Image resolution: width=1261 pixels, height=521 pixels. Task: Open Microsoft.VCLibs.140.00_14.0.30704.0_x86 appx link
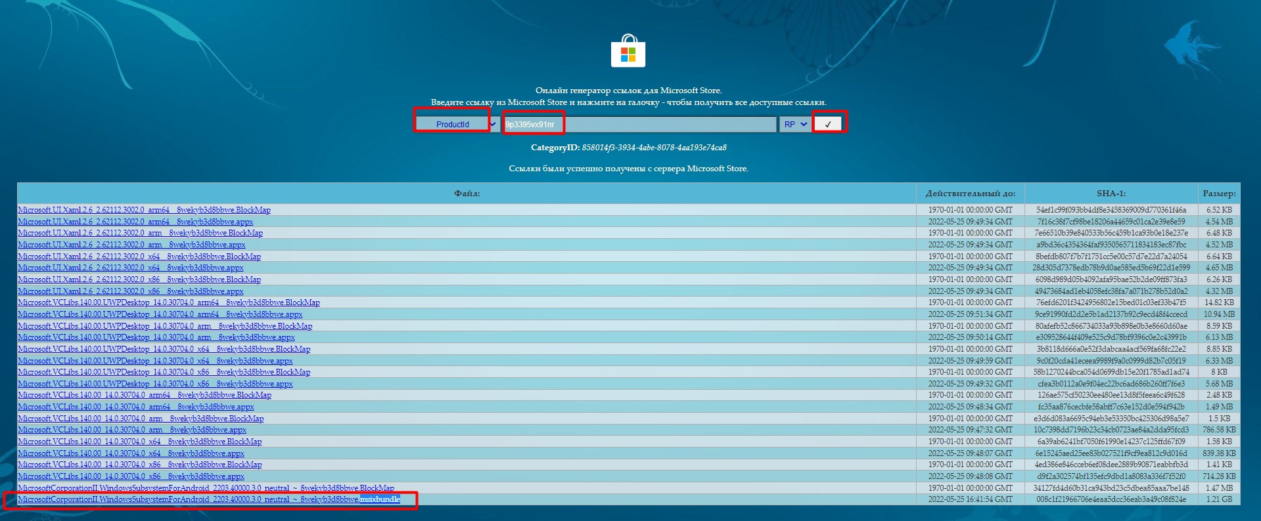131,476
